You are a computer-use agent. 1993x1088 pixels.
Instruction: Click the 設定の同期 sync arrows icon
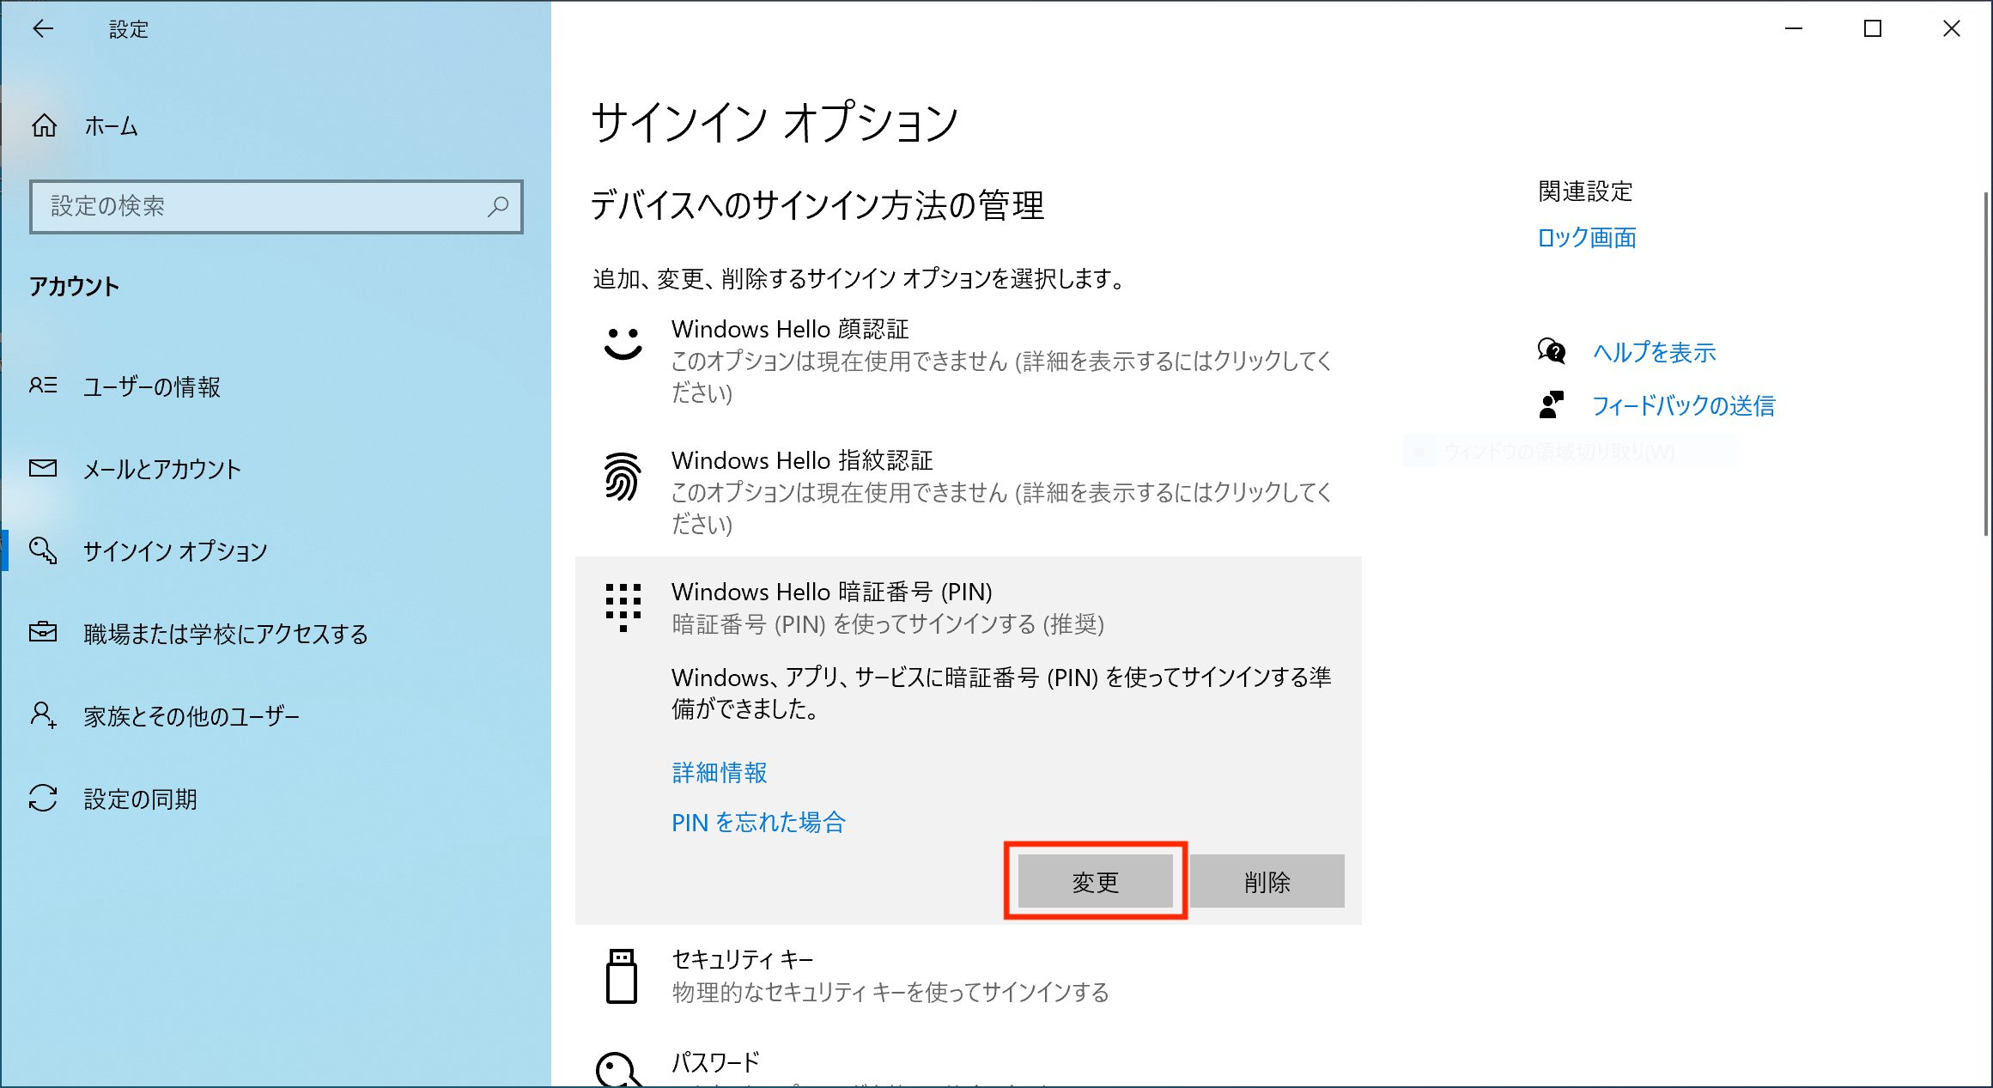click(x=43, y=798)
